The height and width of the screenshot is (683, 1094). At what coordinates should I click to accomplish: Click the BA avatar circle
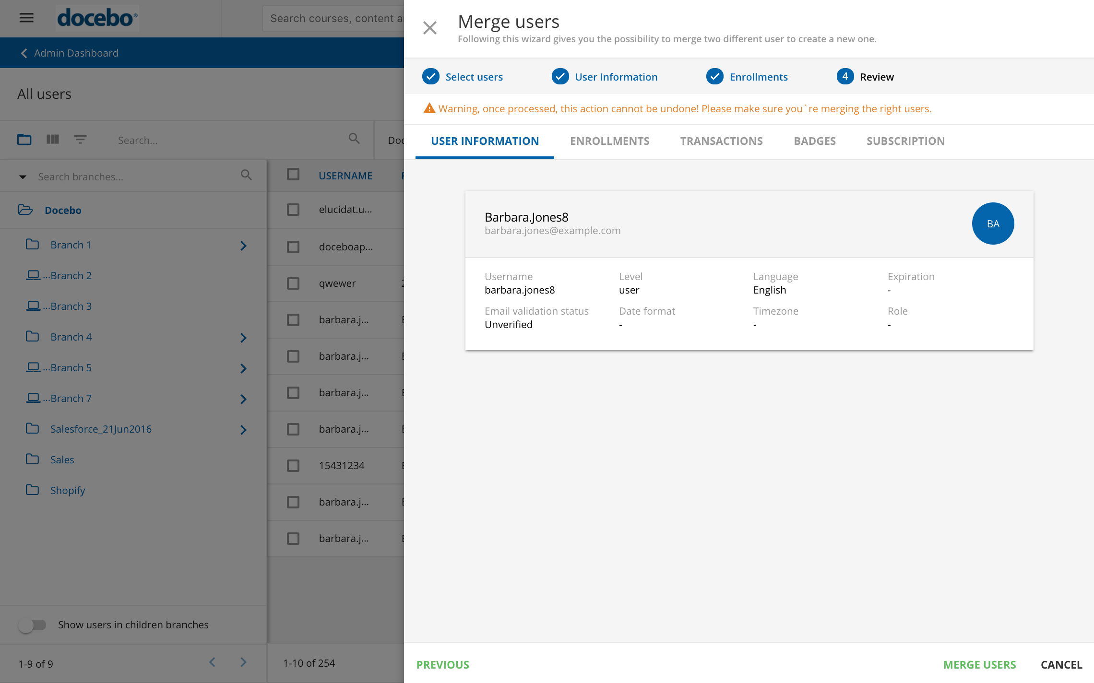(993, 224)
